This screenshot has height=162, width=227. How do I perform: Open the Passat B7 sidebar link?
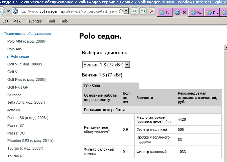(15, 125)
